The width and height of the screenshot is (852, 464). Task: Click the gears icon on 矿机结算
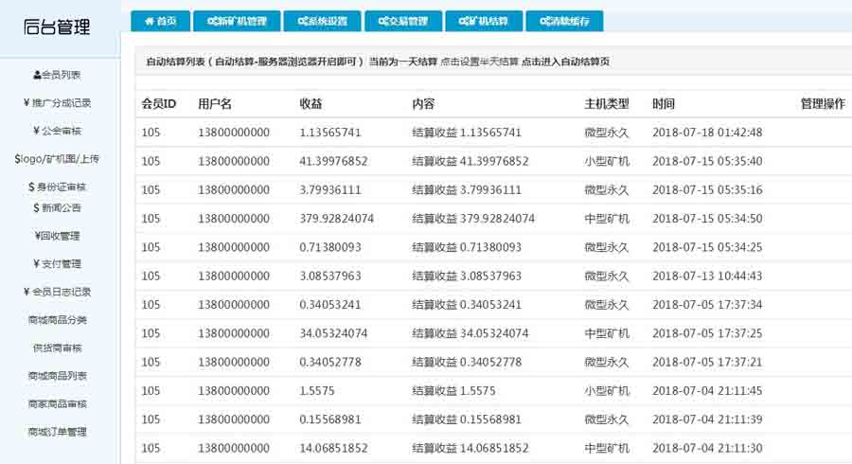pos(462,21)
